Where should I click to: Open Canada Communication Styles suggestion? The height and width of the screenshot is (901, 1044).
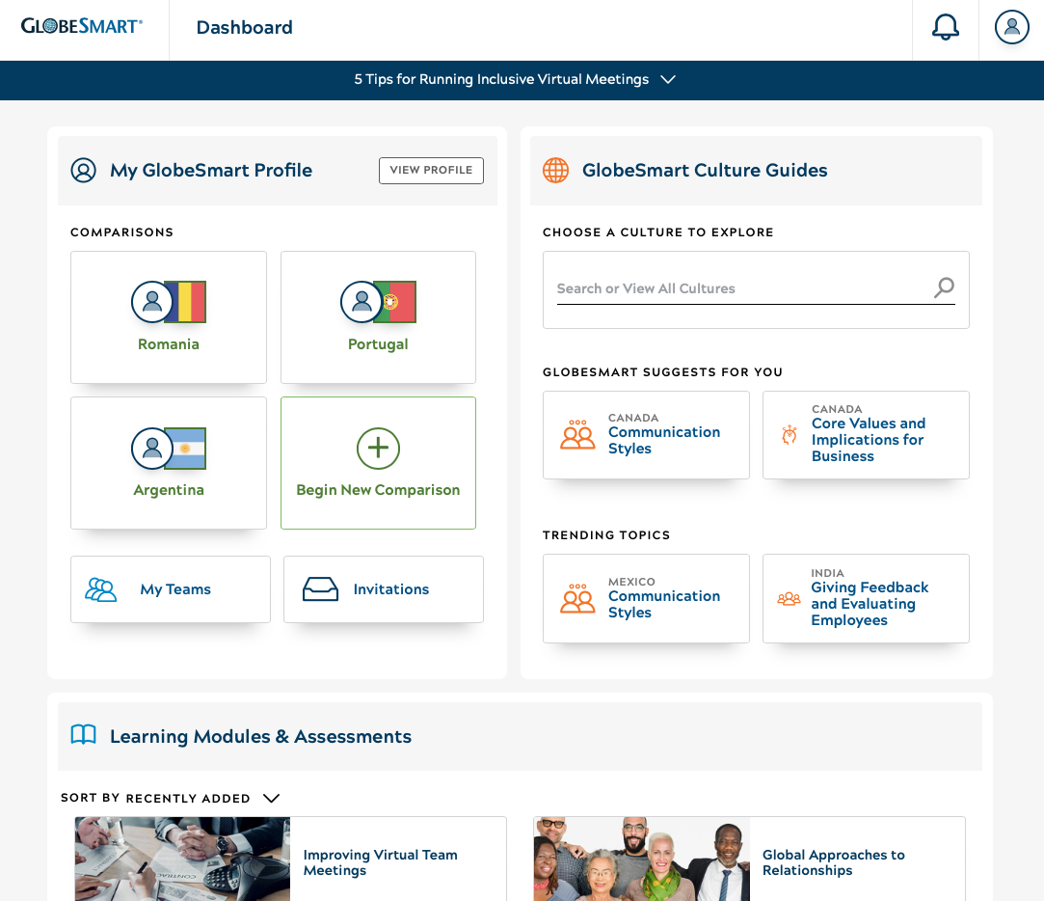click(646, 435)
